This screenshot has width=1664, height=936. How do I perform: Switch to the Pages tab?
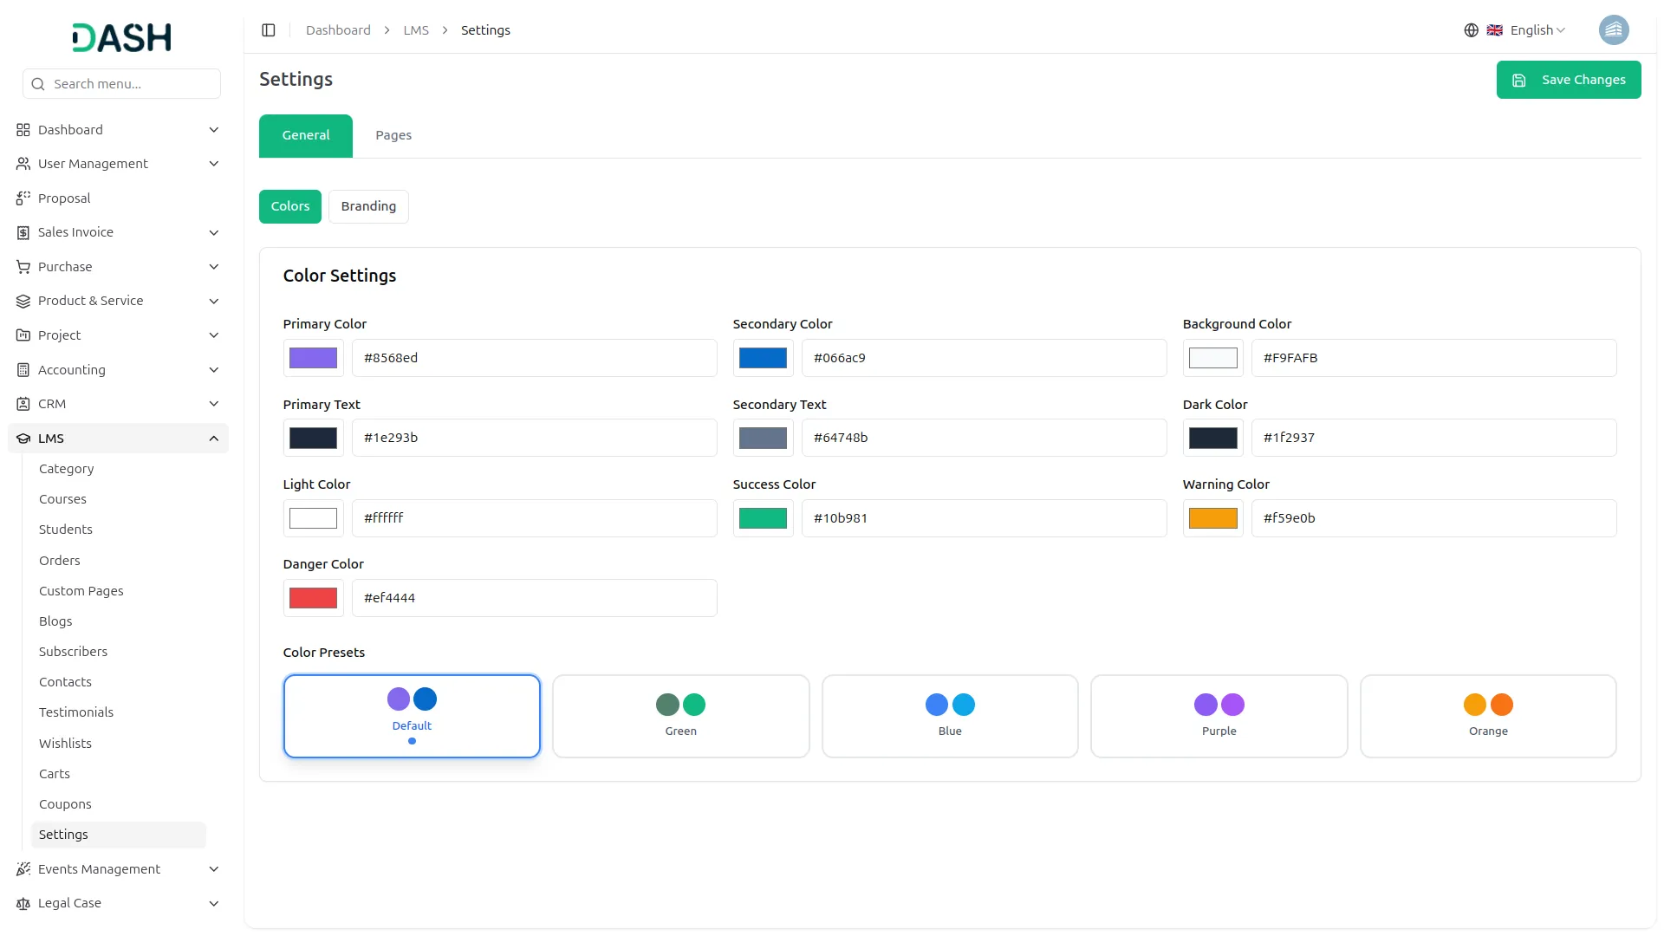(x=393, y=135)
